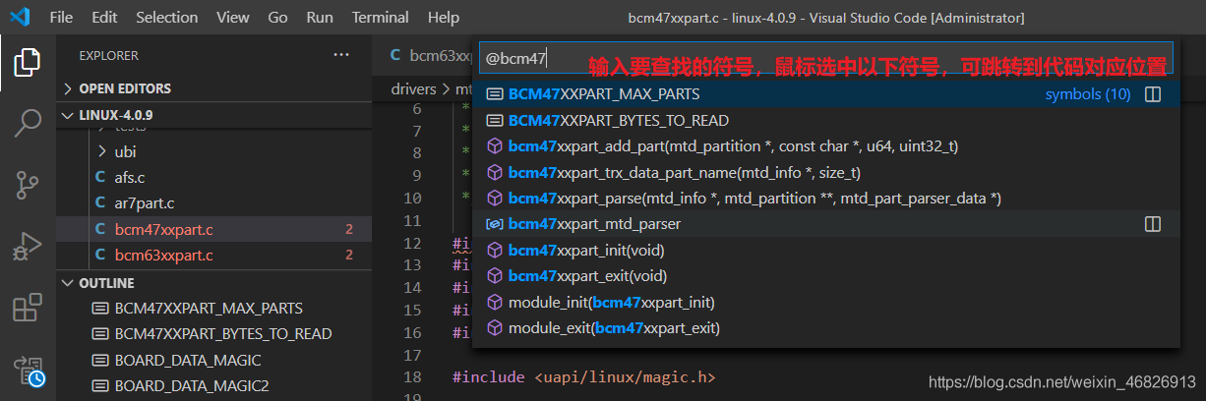Screen dimensions: 1206x401
Task: Open the Search view in activity bar
Action: 28,124
